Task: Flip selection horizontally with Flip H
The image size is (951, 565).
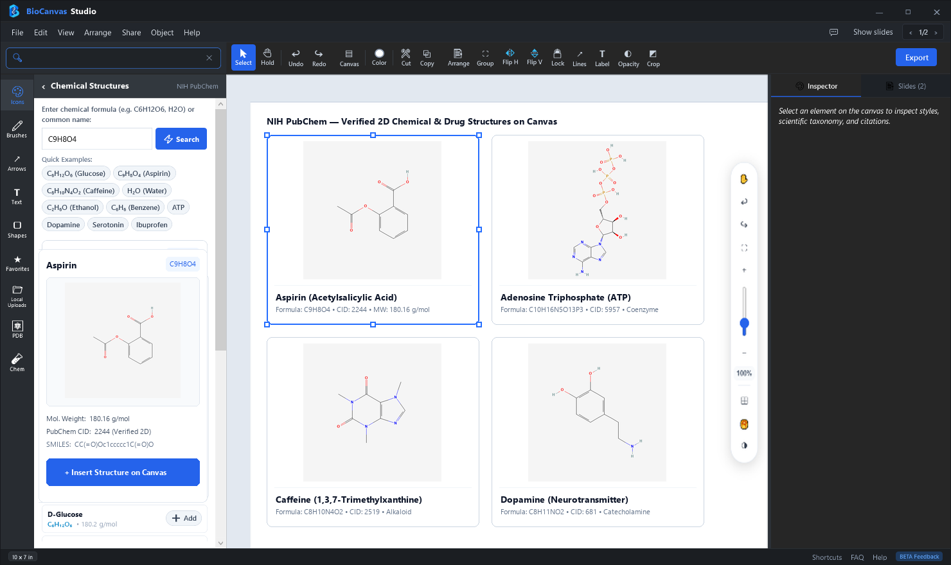Action: 510,57
